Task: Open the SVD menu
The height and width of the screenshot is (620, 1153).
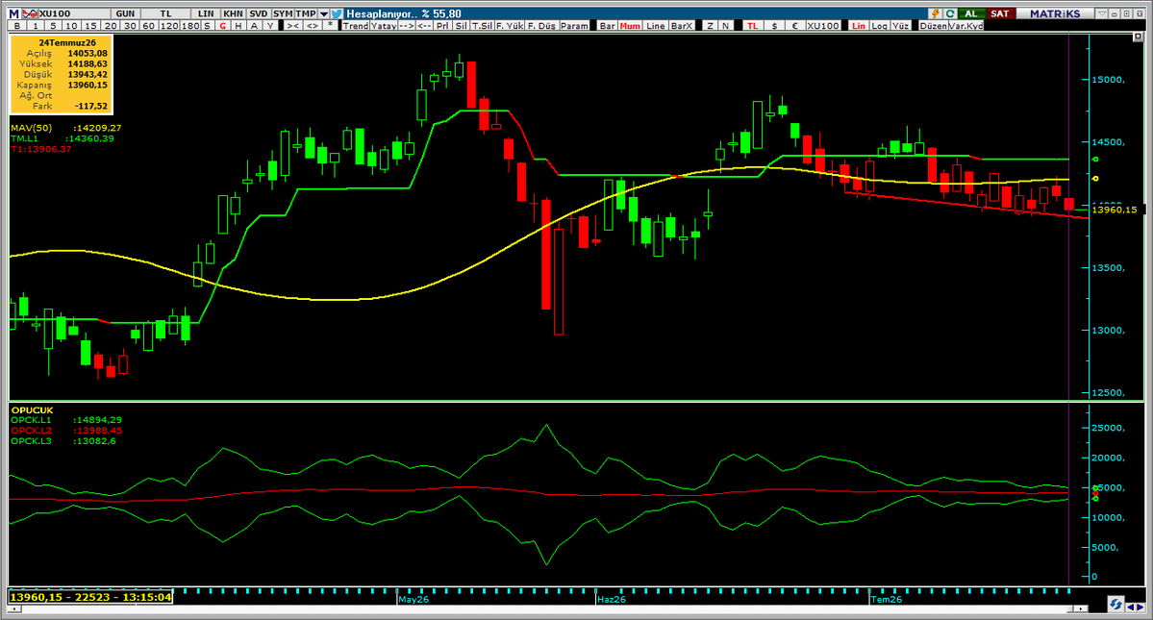Action: click(258, 13)
